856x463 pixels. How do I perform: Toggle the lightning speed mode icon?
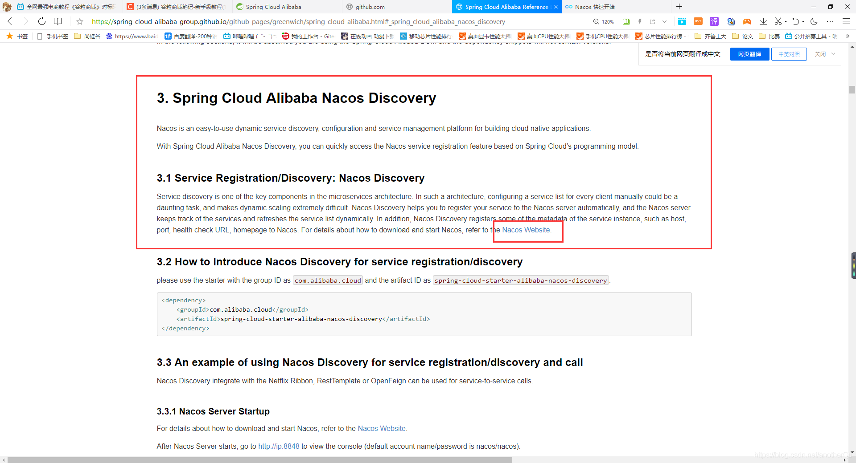tap(640, 21)
